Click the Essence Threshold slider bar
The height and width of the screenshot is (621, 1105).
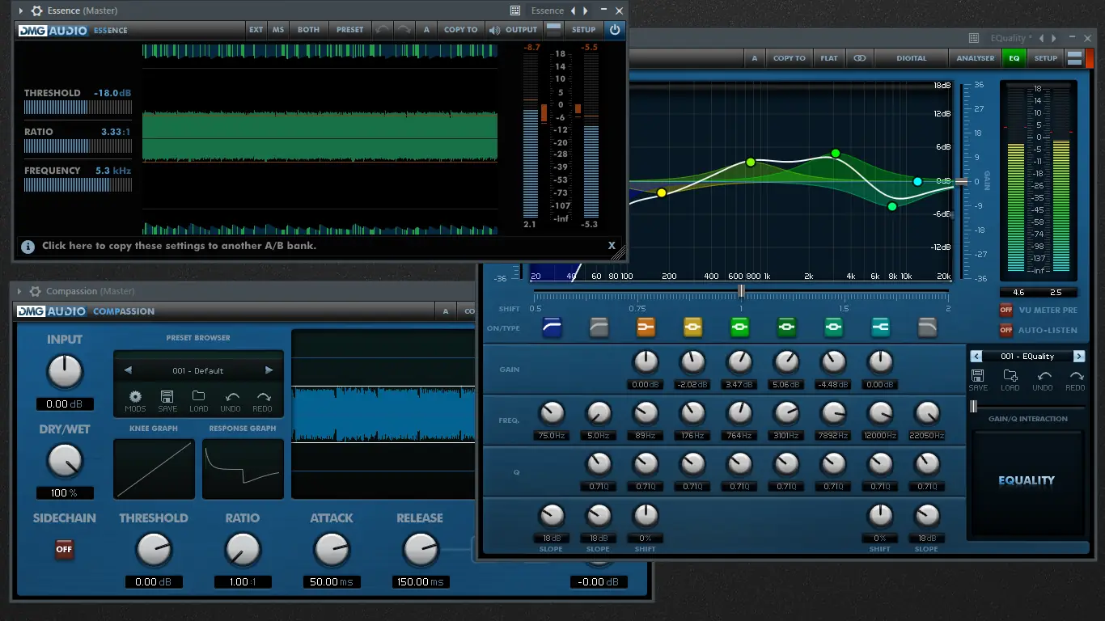[78, 108]
